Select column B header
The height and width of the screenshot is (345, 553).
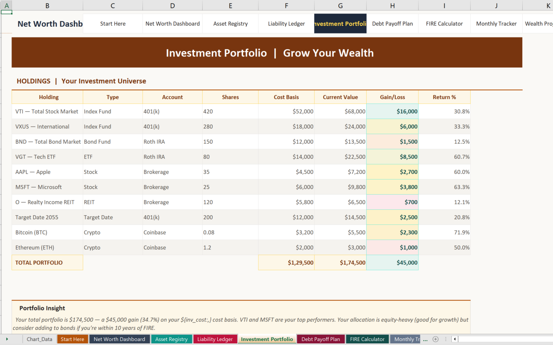click(x=47, y=6)
